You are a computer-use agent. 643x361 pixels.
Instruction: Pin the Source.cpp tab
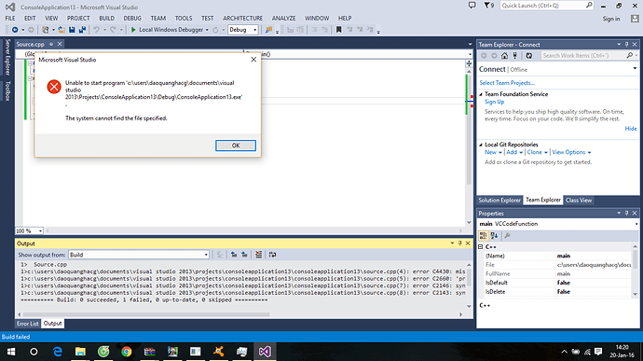pos(51,44)
